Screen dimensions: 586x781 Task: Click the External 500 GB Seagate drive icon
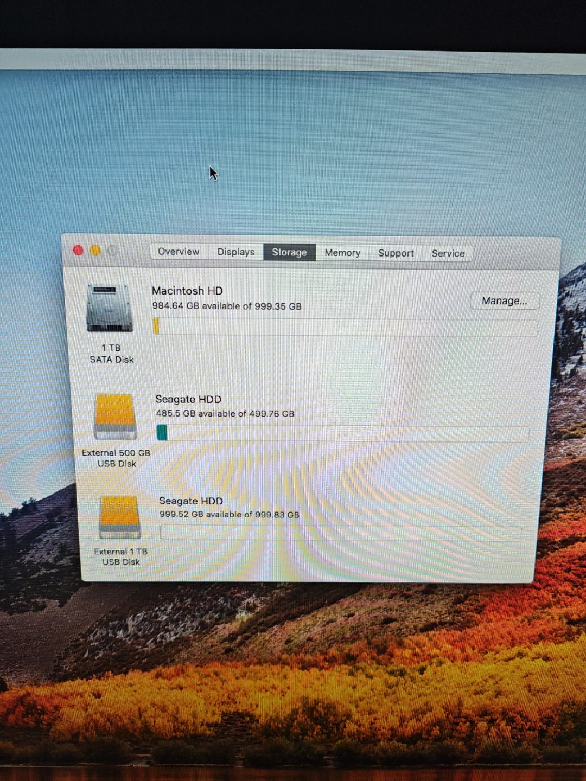114,416
